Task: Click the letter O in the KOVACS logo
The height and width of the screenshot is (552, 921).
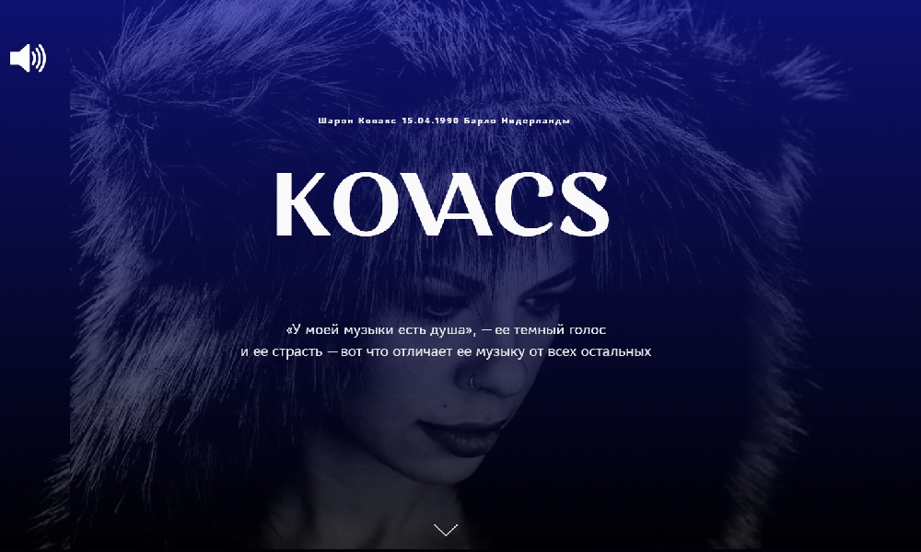Action: click(363, 204)
